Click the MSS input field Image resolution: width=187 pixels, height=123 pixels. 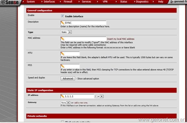[70, 66]
